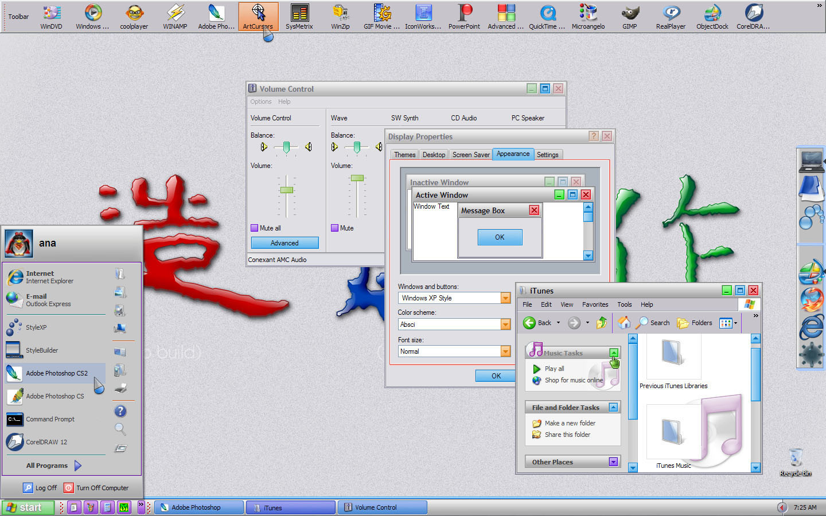Start WINAMP from the toolbar
The image size is (826, 516).
tap(175, 17)
